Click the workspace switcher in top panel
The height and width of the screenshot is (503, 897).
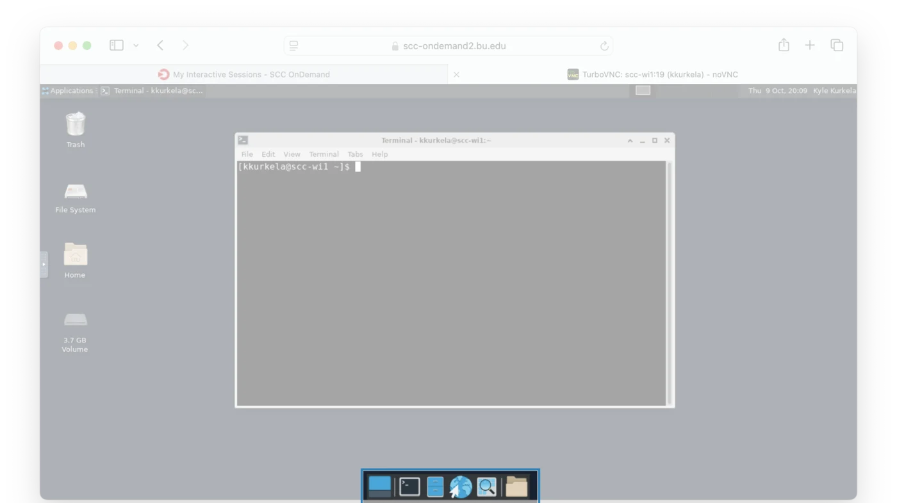(643, 90)
